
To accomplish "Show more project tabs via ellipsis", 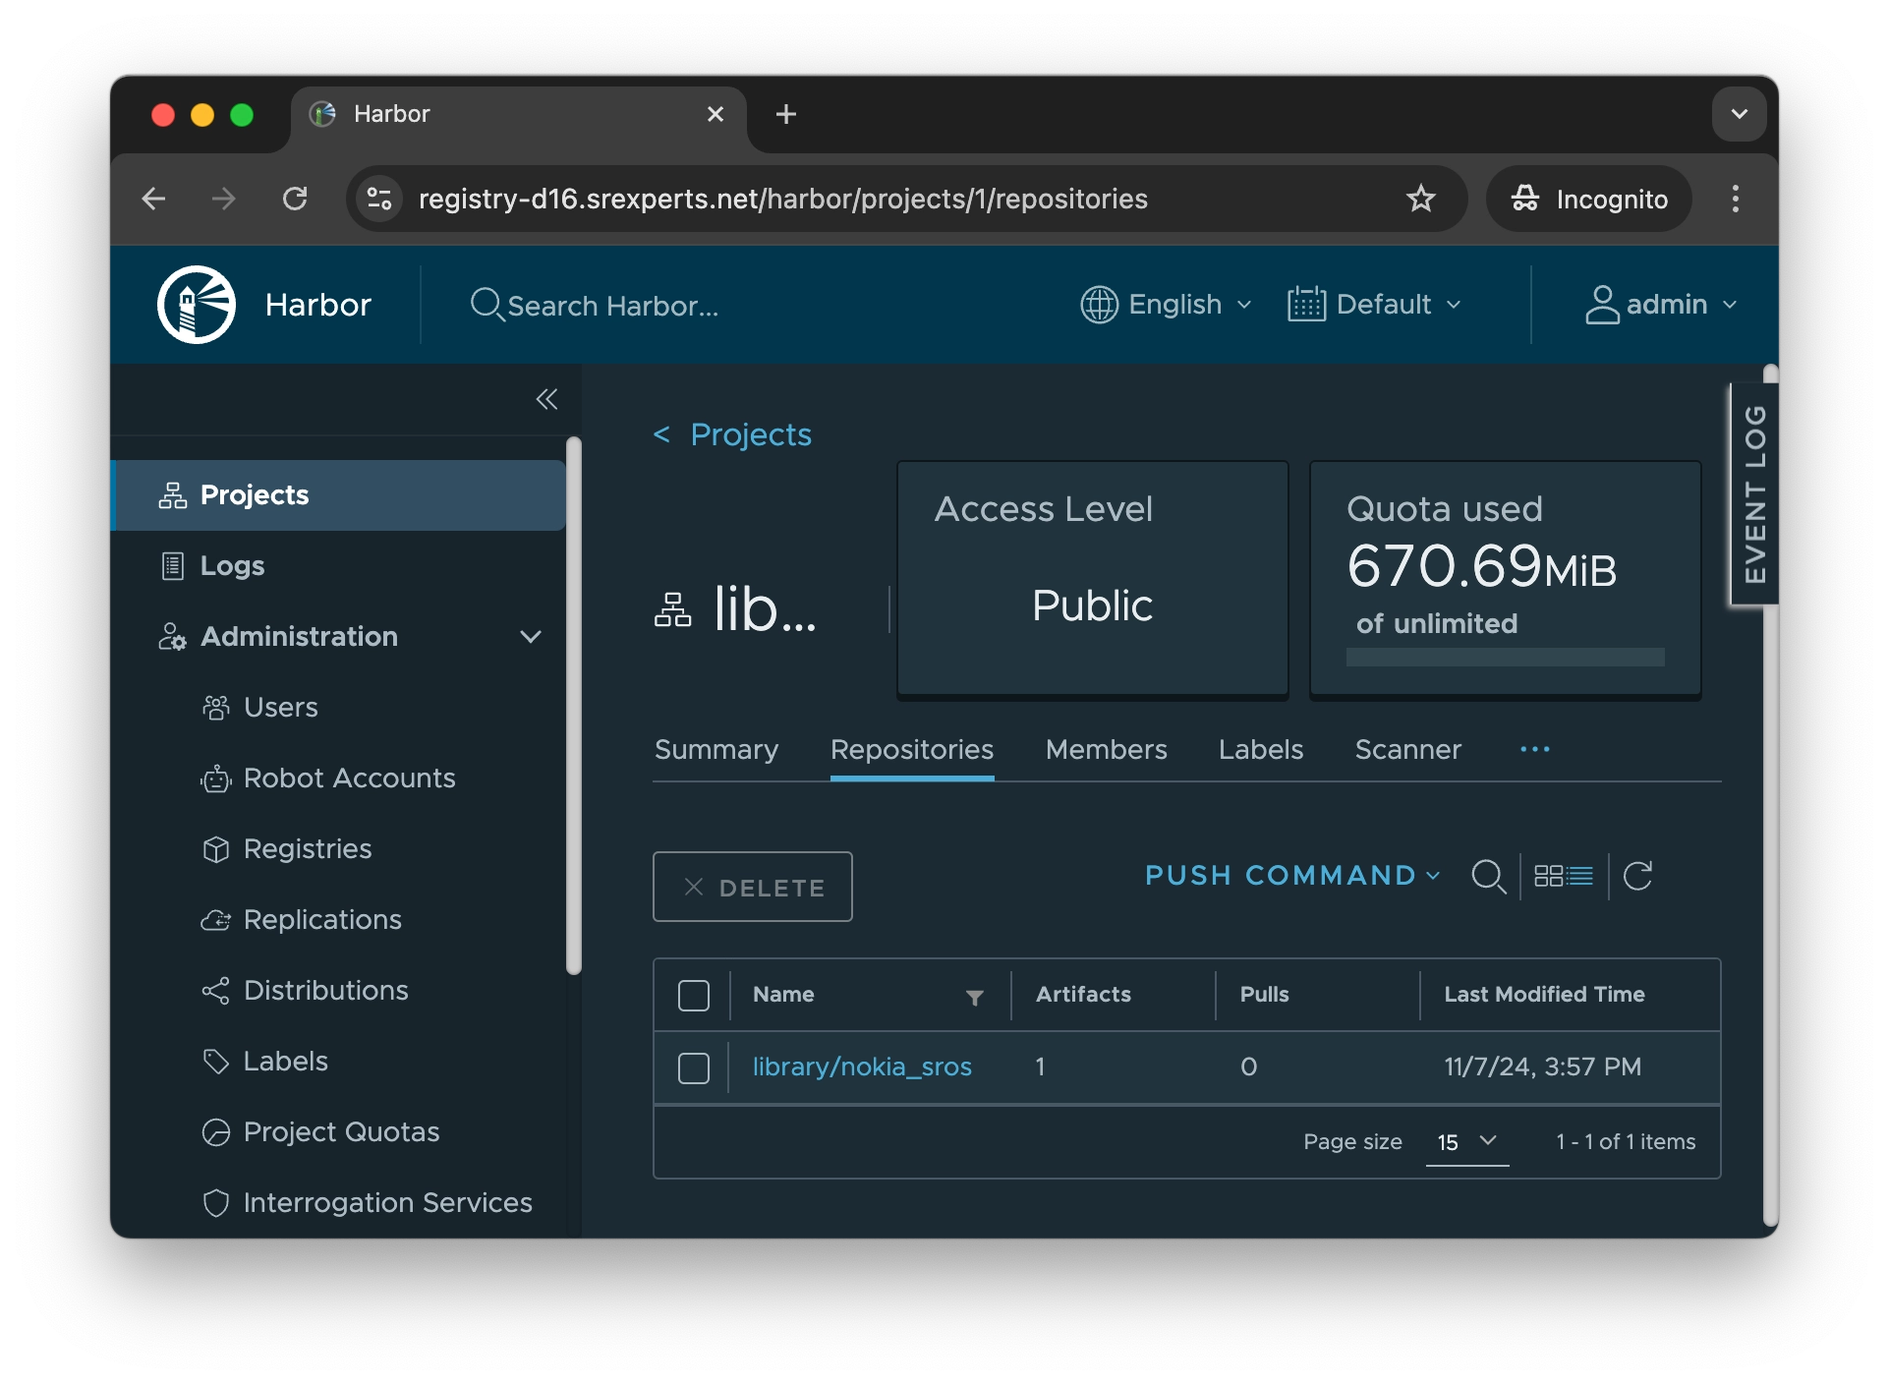I will point(1534,749).
